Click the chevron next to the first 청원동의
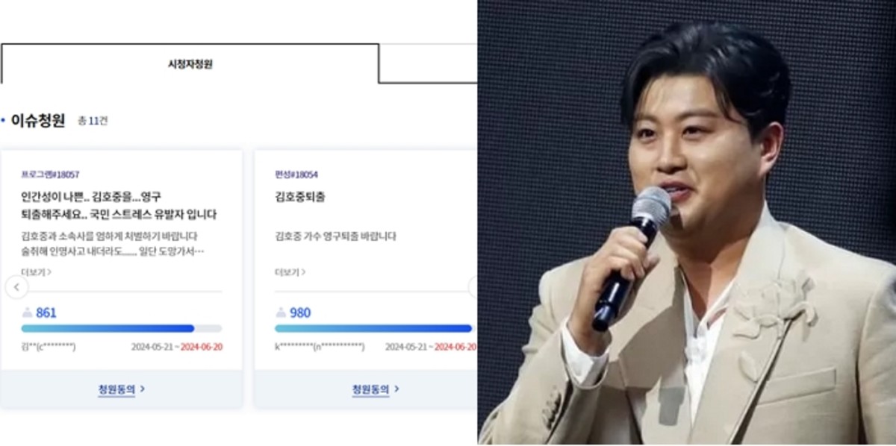The width and height of the screenshot is (896, 446). [142, 389]
